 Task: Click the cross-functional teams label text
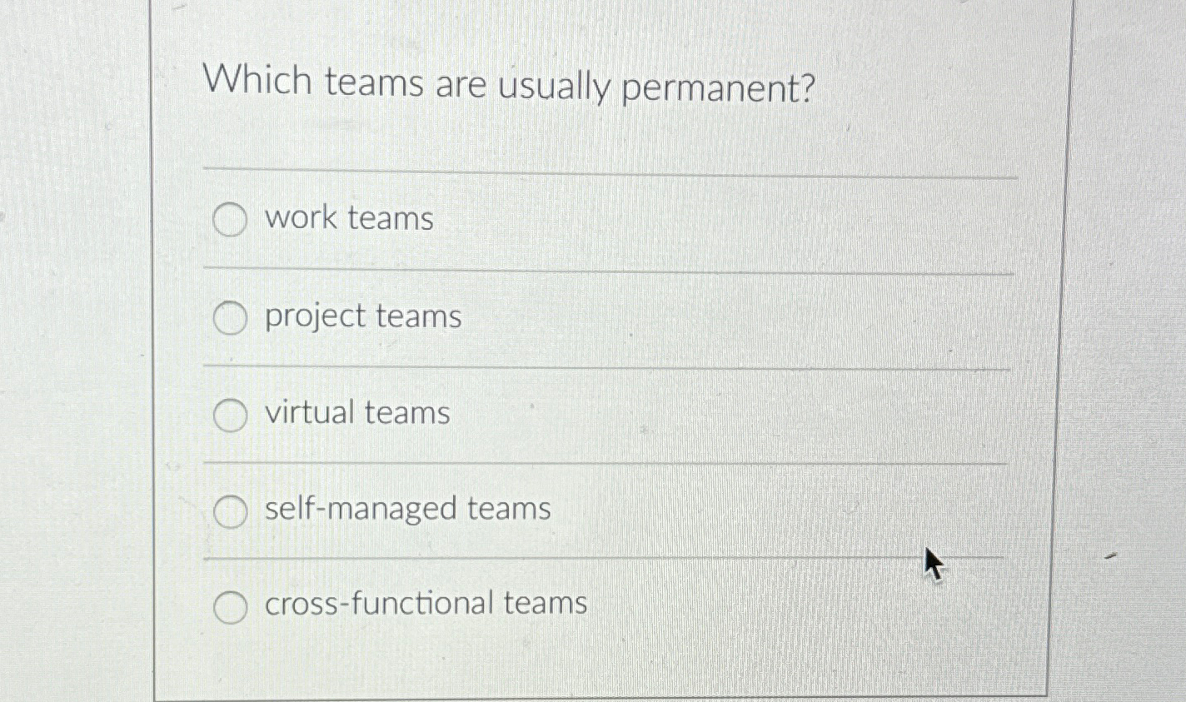(425, 604)
